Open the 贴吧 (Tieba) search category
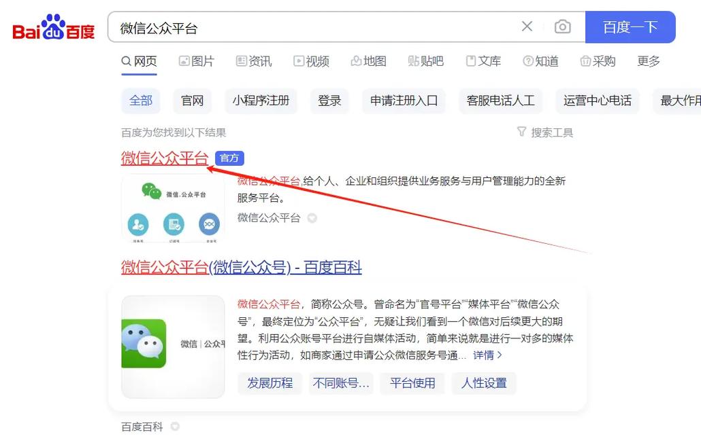This screenshot has width=701, height=447. (426, 60)
